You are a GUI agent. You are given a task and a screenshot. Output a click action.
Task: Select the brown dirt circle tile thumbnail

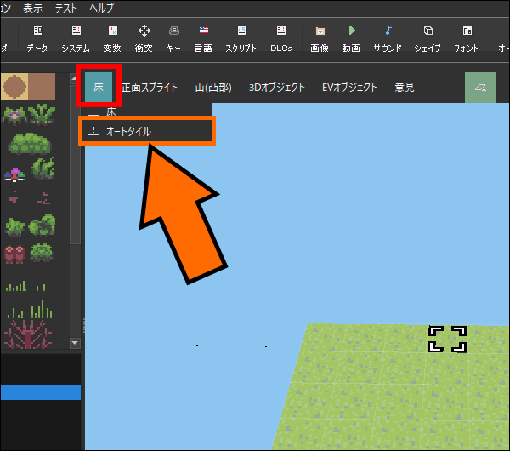[x=16, y=86]
